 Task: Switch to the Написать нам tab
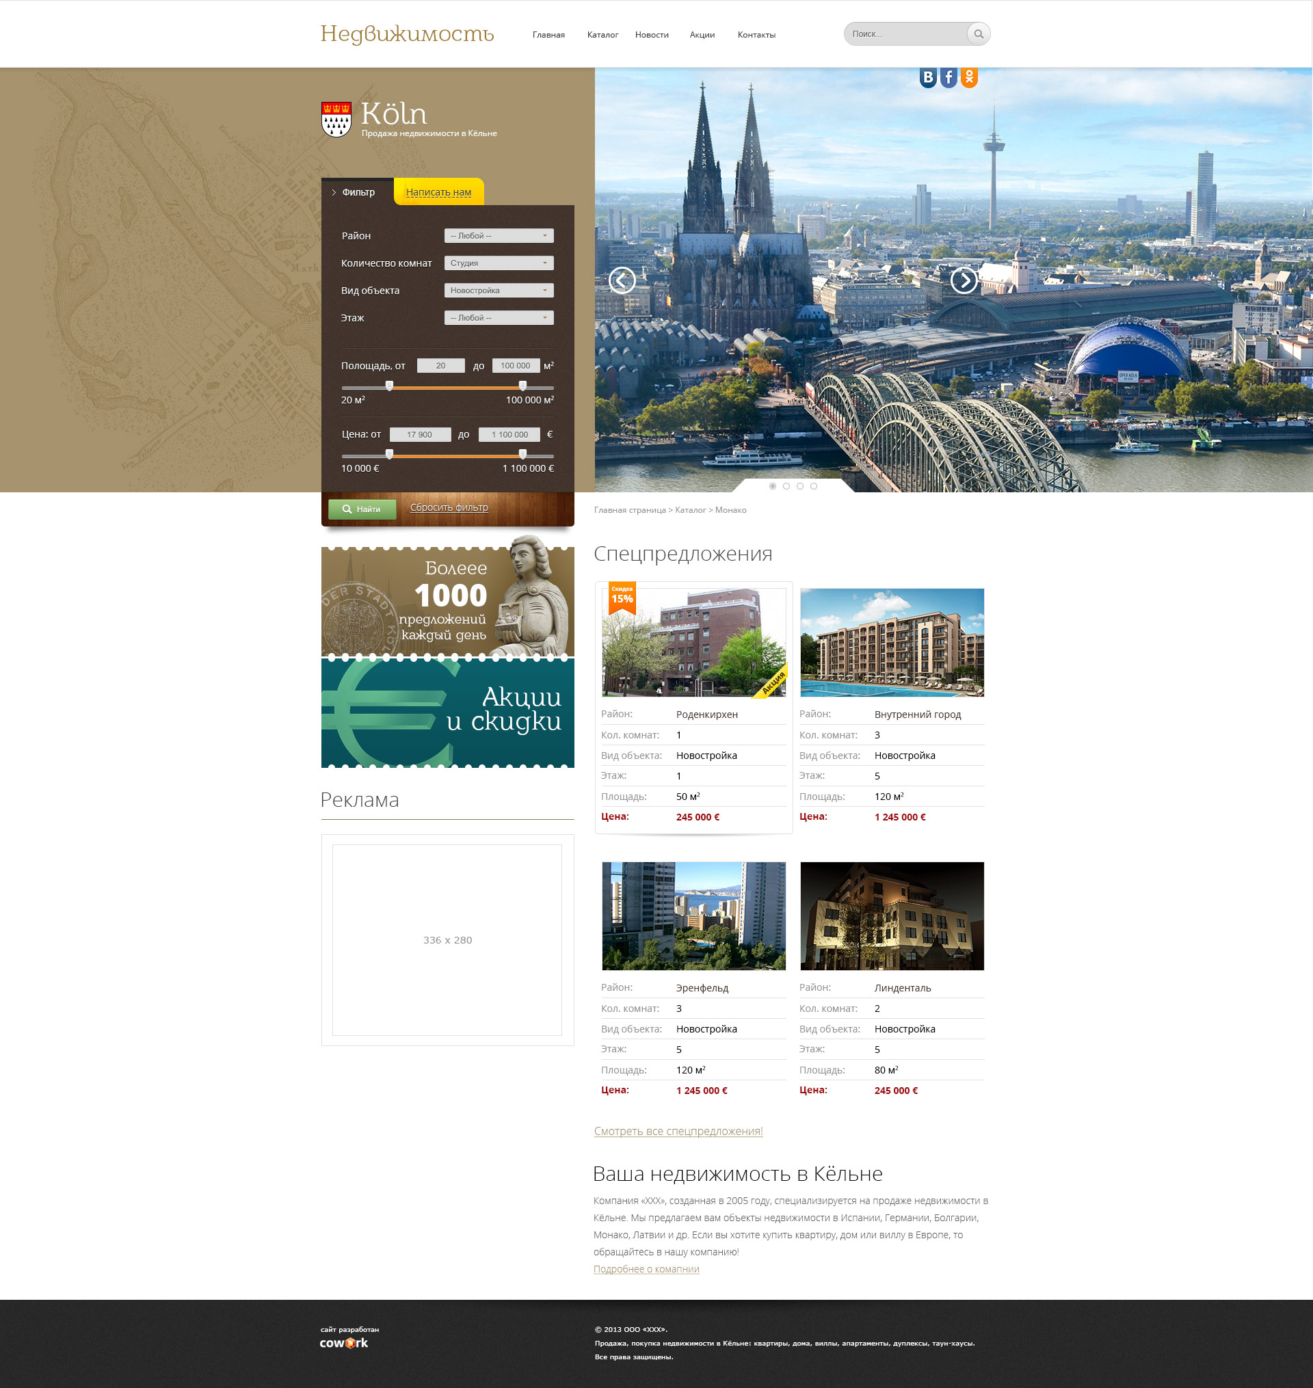pos(439,191)
